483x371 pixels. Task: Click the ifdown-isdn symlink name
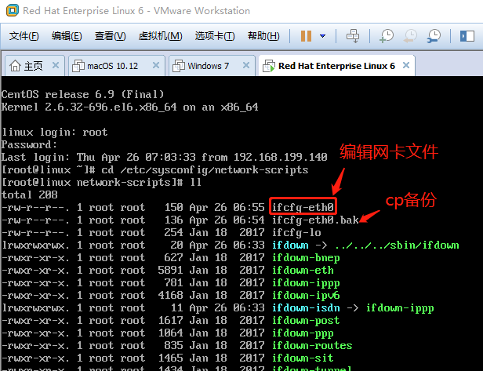tap(306, 307)
